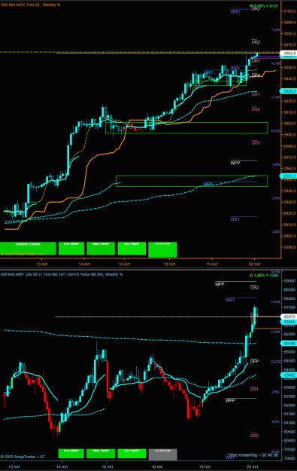Click the 83692 cyan price marker

click(x=289, y=375)
